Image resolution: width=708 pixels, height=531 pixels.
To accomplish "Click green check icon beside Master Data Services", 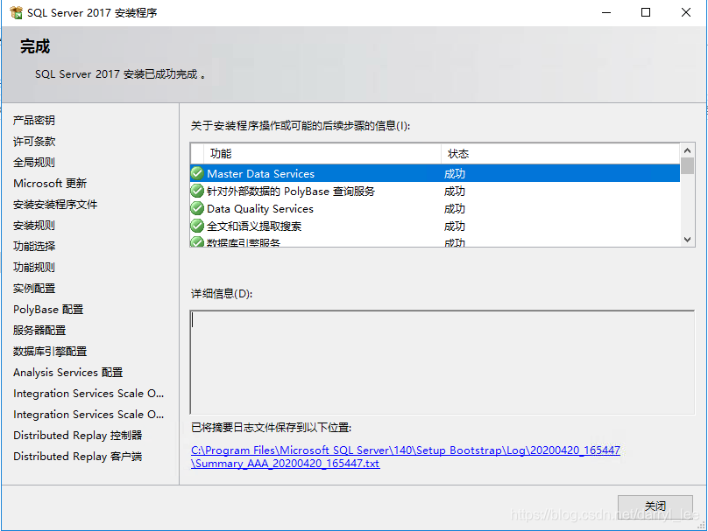I will [x=197, y=173].
